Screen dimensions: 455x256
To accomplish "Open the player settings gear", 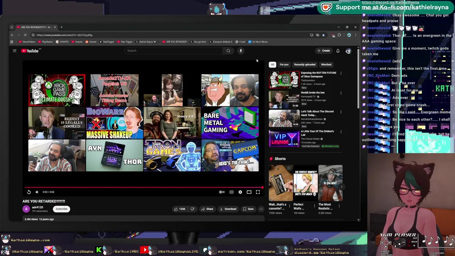I will [240, 192].
